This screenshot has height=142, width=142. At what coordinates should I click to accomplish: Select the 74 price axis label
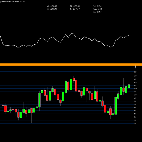(135, 117)
